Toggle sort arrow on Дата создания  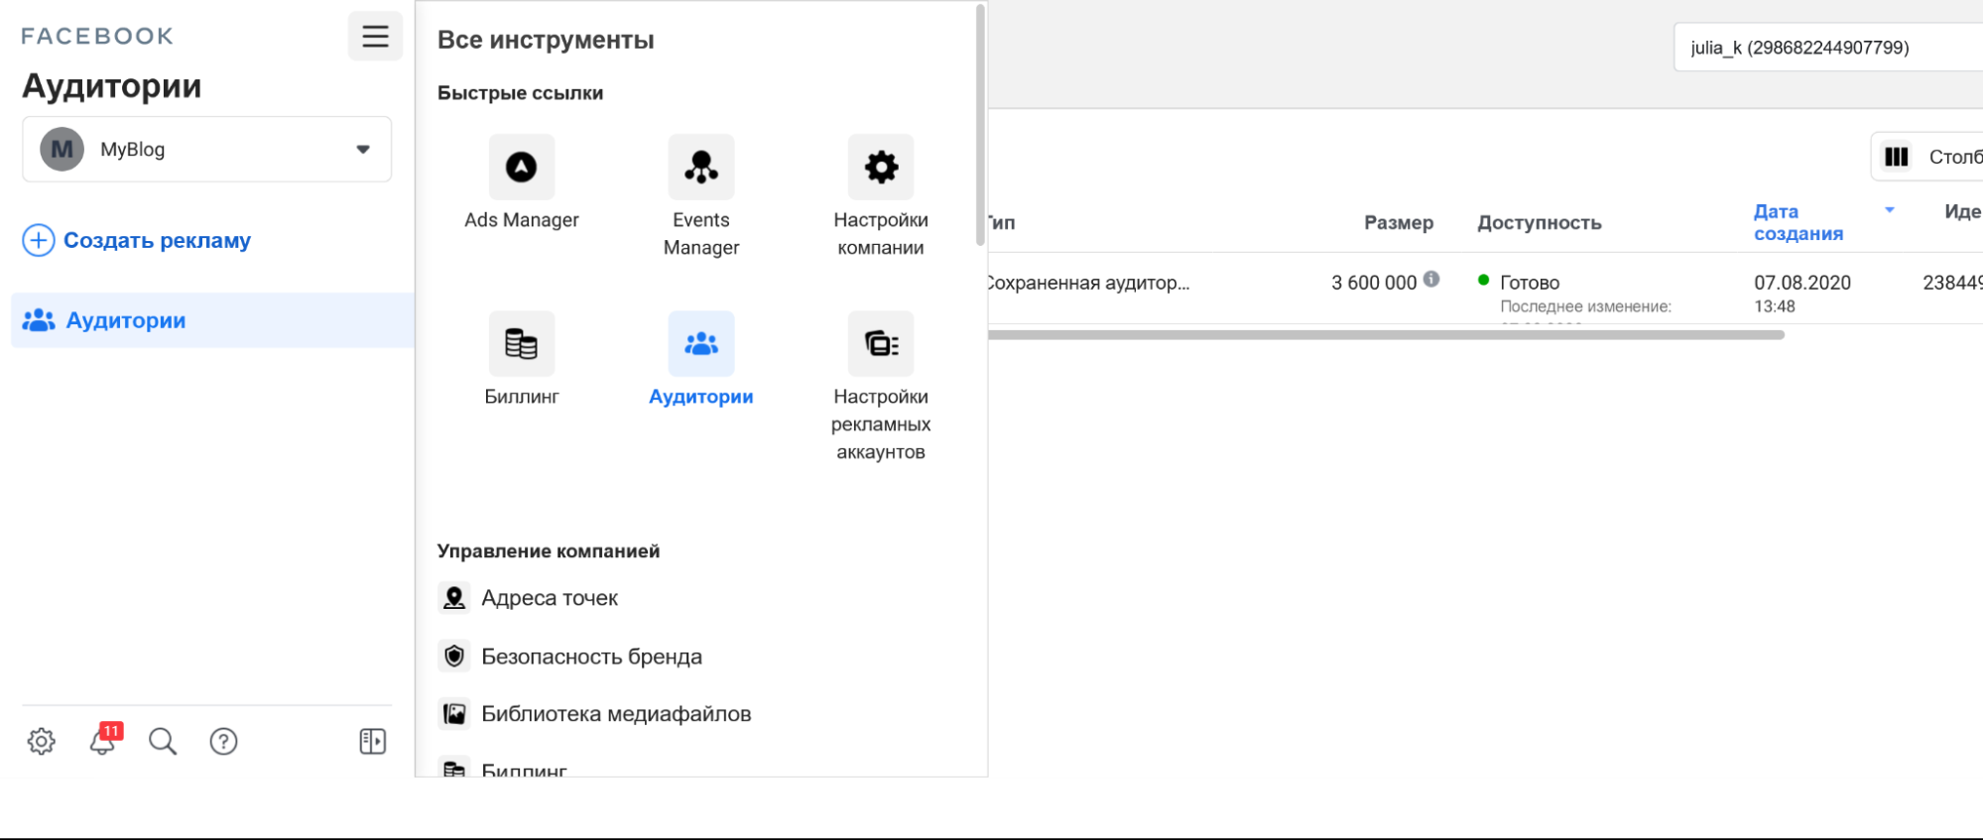pyautogui.click(x=1890, y=210)
